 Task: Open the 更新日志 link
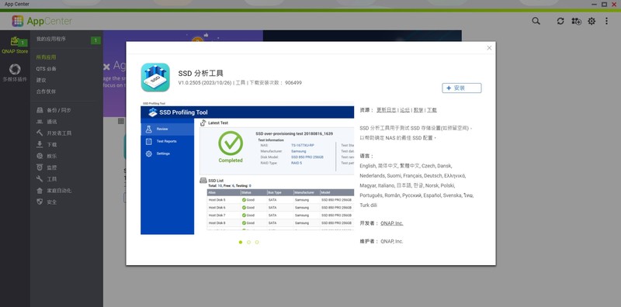[x=386, y=110]
